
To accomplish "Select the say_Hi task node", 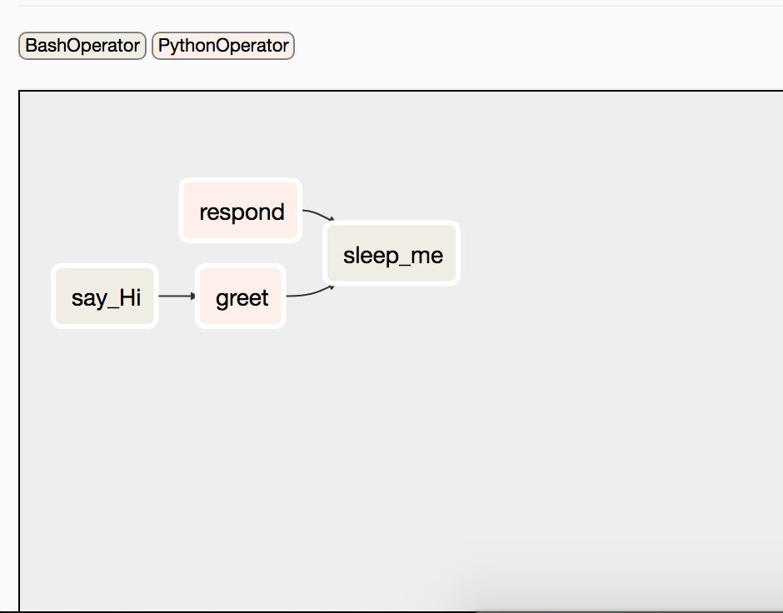I will [105, 297].
